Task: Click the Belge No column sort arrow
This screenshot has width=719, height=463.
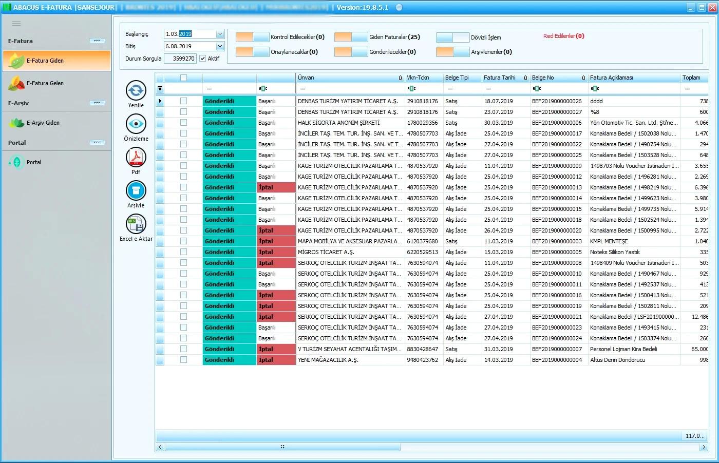Action: (583, 78)
